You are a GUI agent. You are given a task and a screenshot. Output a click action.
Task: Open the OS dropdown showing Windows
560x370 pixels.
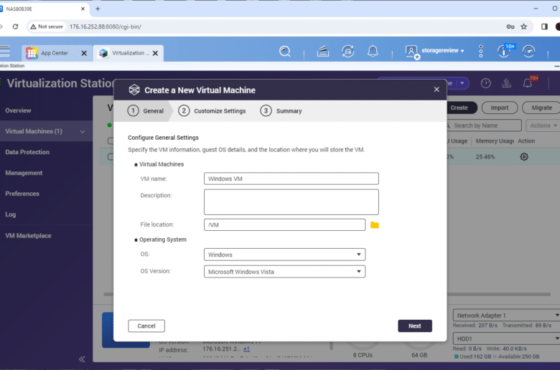284,255
